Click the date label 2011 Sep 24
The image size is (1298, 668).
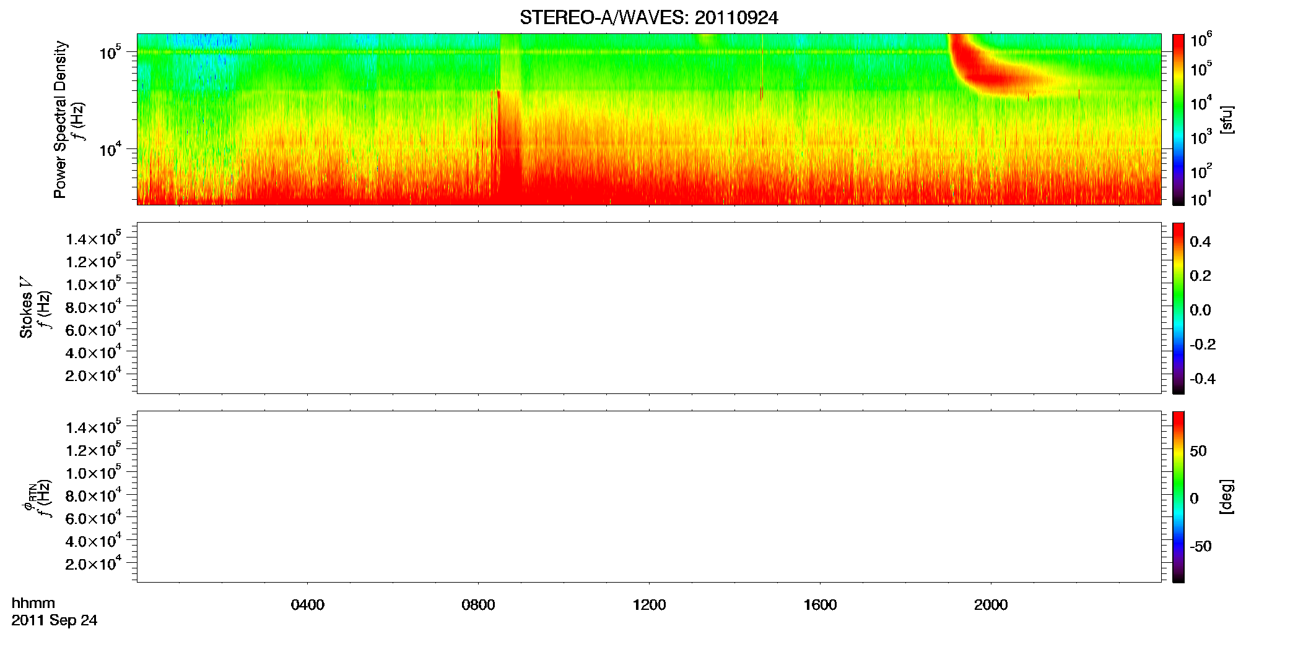click(x=54, y=620)
